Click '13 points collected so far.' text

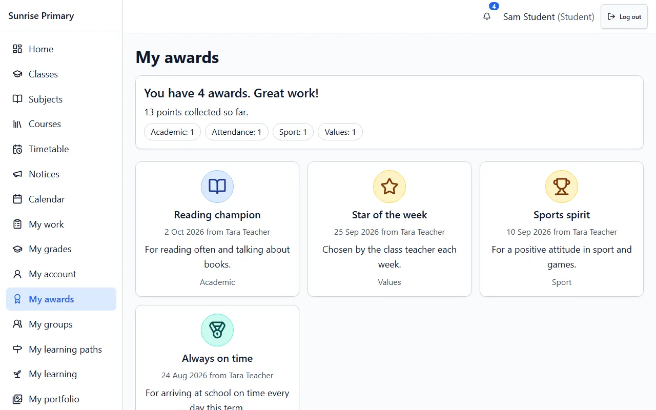click(196, 112)
